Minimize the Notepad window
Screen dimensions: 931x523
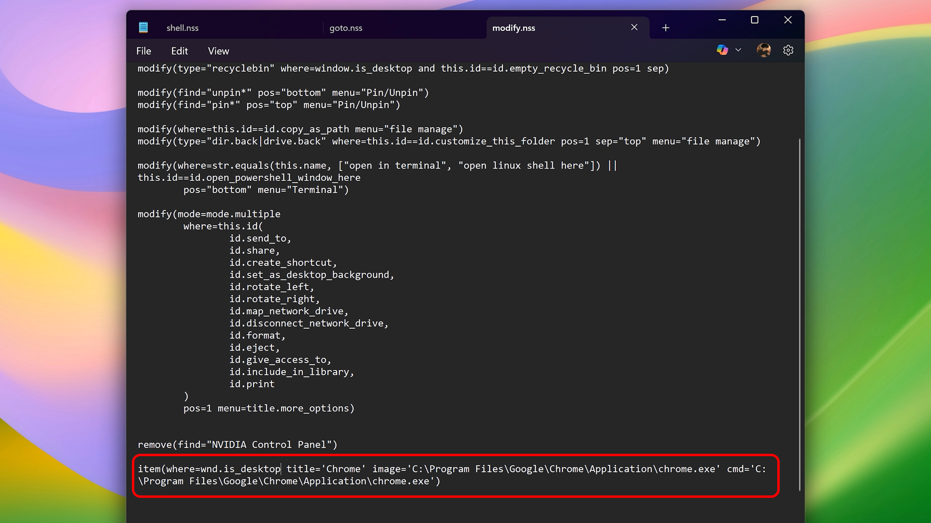coord(722,20)
